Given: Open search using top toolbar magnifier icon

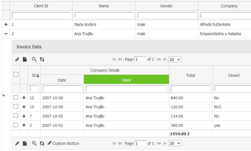Looking at the screenshot, I should click(x=34, y=59).
